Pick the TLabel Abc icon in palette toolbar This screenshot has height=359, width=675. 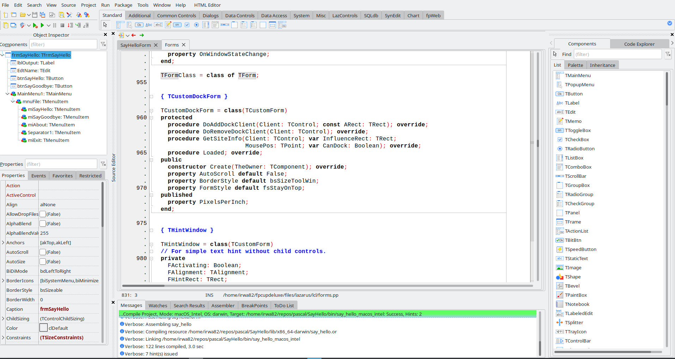[149, 25]
